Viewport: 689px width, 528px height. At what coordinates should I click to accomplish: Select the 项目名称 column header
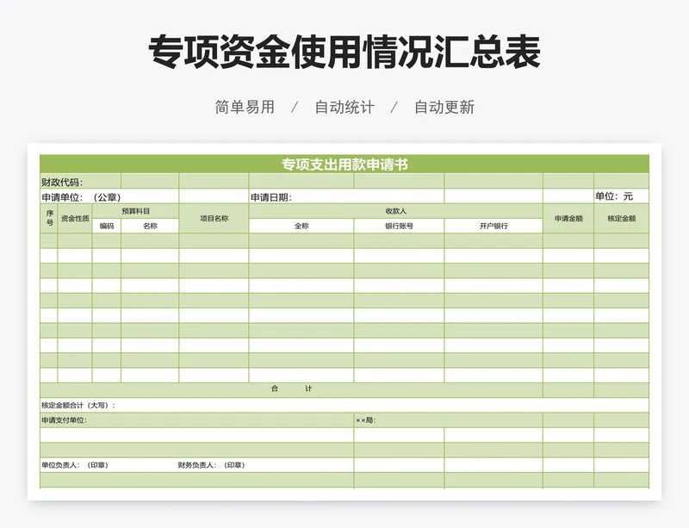(x=214, y=218)
